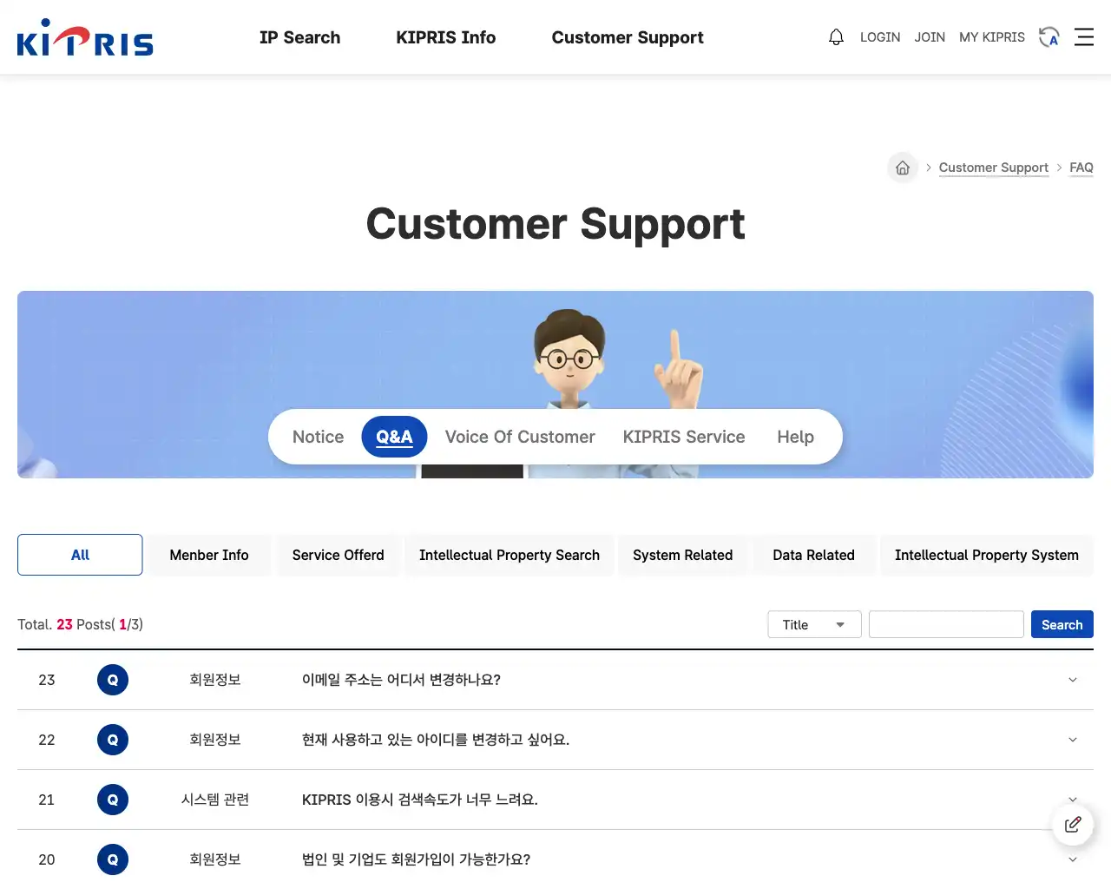Open MY KIPRIS

click(x=992, y=37)
